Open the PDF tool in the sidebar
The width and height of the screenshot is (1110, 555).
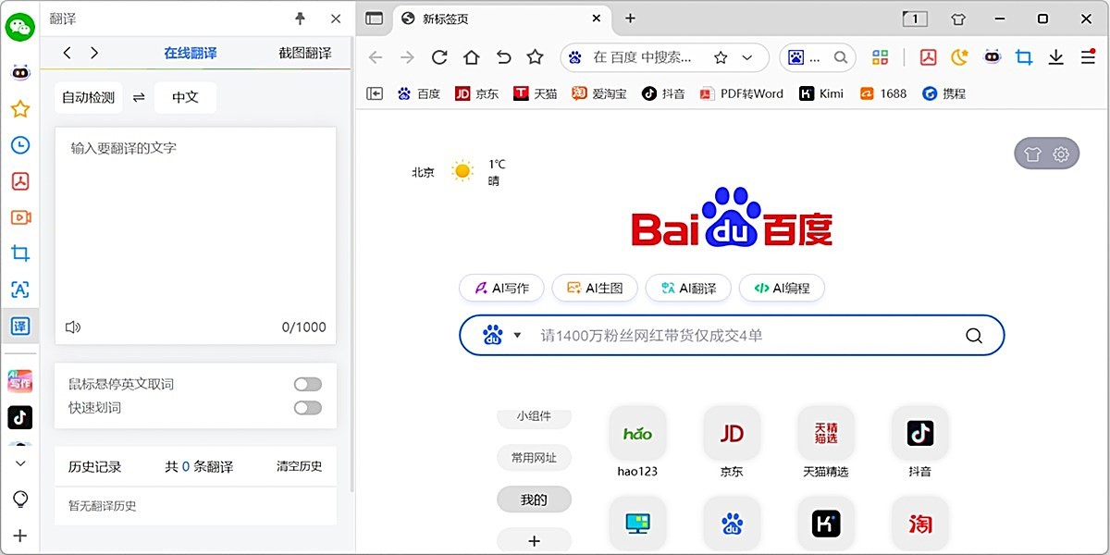click(x=19, y=181)
